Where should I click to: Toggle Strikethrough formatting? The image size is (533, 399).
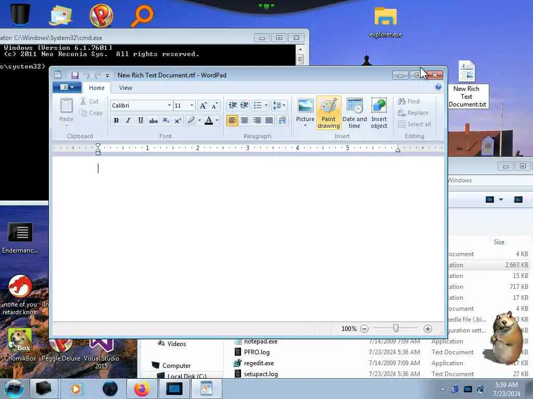[154, 121]
